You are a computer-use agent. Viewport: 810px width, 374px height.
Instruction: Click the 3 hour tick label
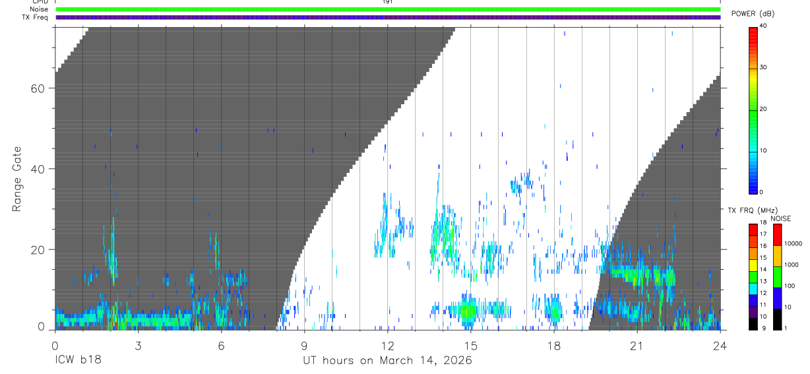pyautogui.click(x=138, y=346)
